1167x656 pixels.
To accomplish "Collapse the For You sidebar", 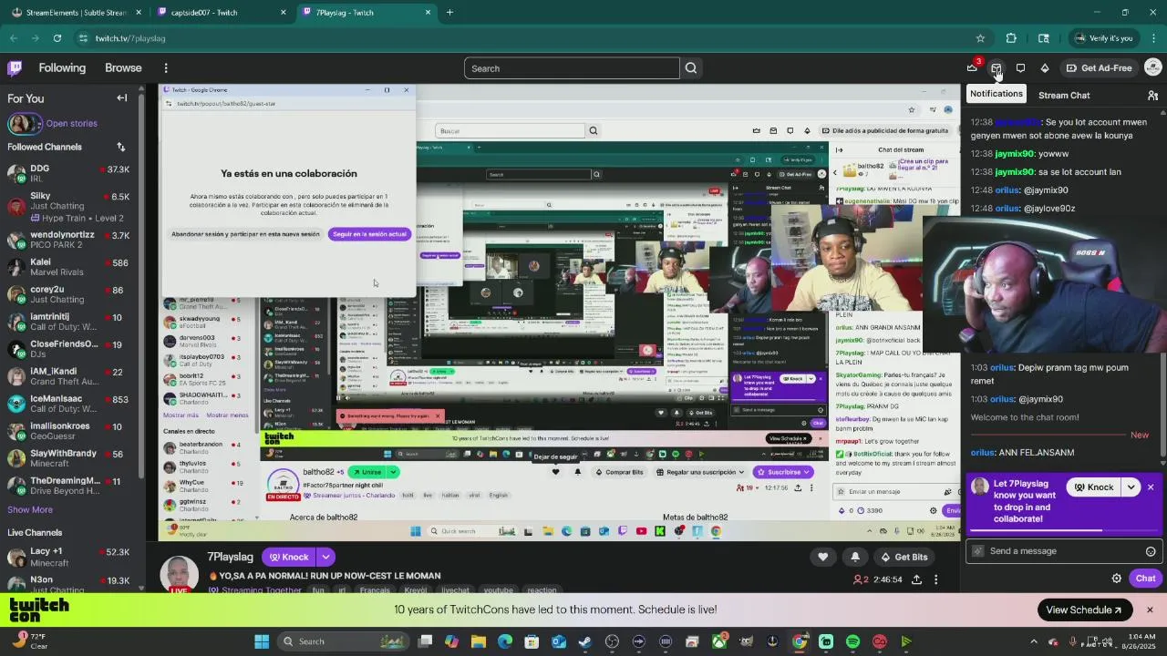I will point(121,98).
